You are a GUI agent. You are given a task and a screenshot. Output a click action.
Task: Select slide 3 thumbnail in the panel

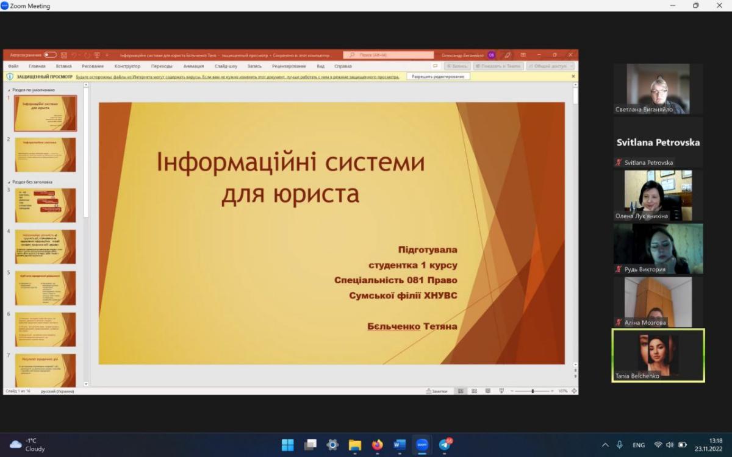(x=46, y=205)
